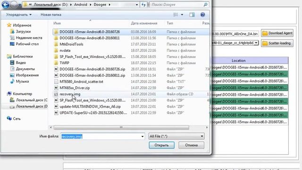
Task: Click the Открыть button
Action: click(x=161, y=145)
